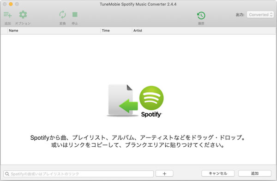Image resolution: width=277 pixels, height=181 pixels.
Task: Click the キャンセル button
Action: click(x=218, y=174)
